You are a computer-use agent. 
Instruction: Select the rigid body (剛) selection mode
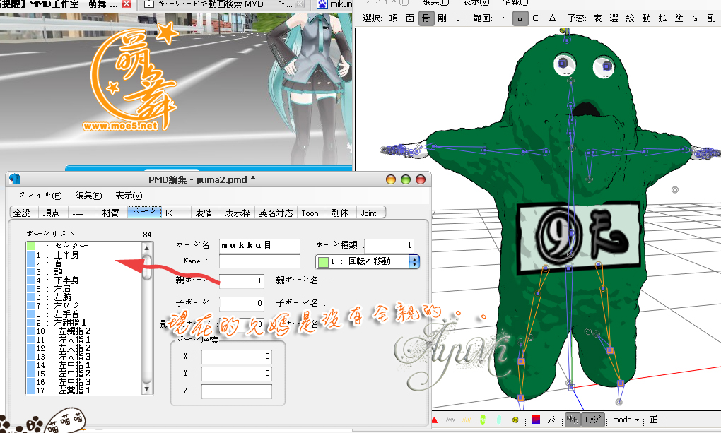point(442,18)
